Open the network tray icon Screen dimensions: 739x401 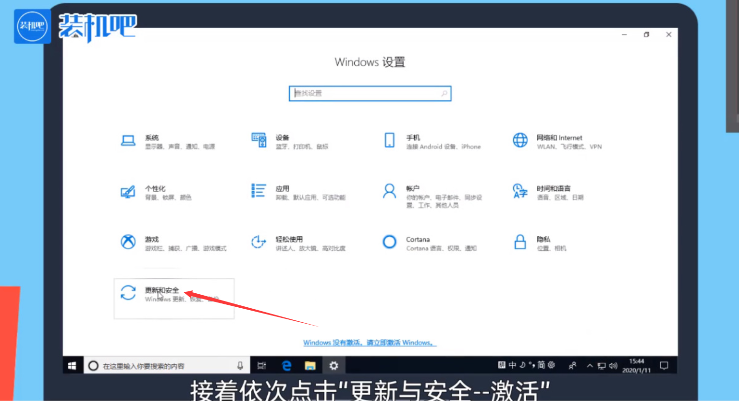[x=601, y=366]
